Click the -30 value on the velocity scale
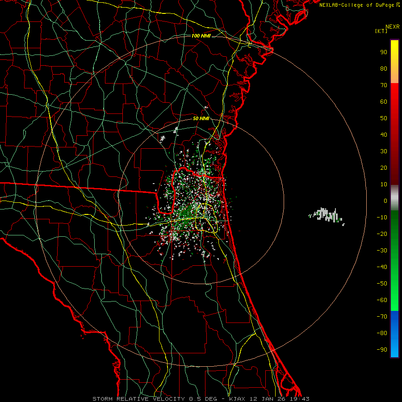The width and height of the screenshot is (402, 402). pos(382,251)
